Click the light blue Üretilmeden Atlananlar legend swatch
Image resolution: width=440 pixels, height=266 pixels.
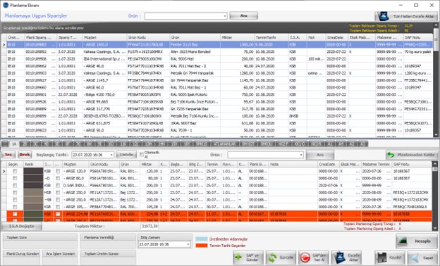pyautogui.click(x=201, y=239)
